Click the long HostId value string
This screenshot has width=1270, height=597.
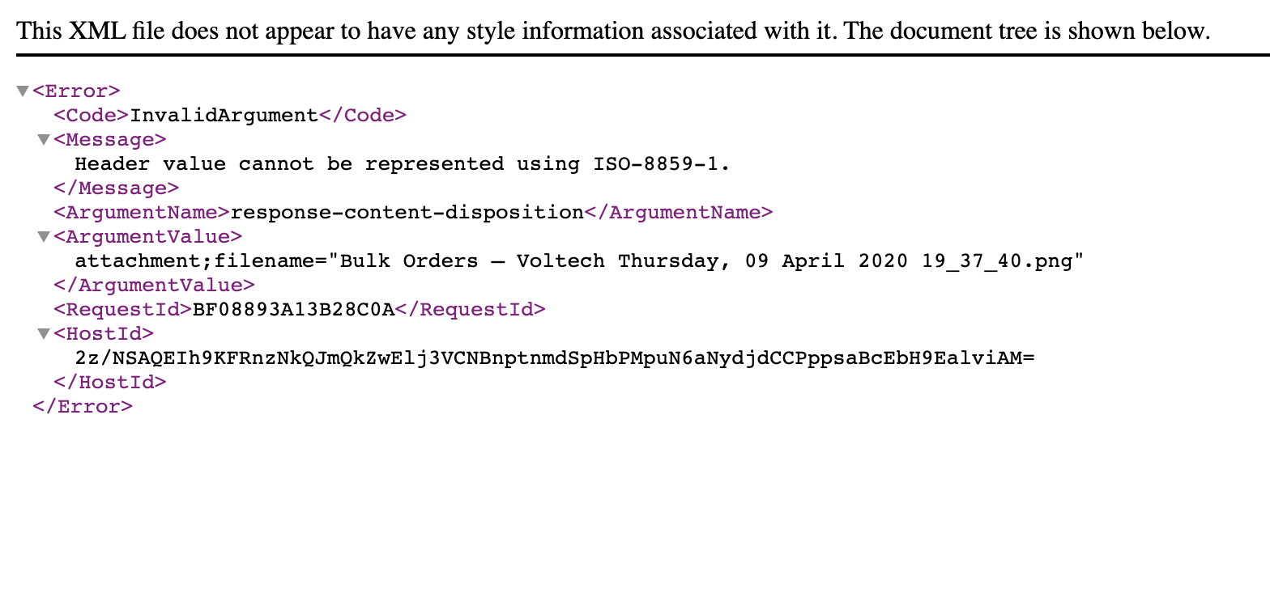[x=555, y=358]
